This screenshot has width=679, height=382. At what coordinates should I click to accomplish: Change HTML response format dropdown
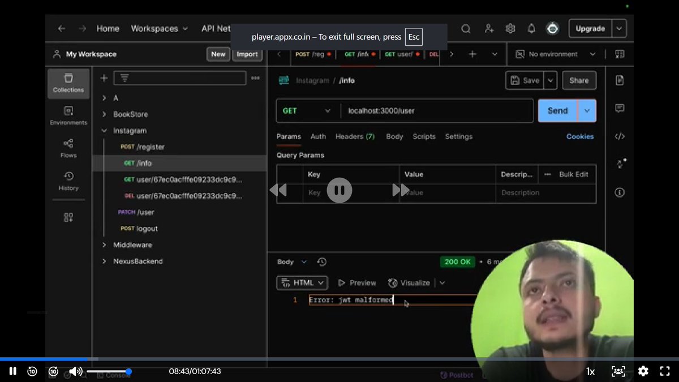click(x=302, y=282)
